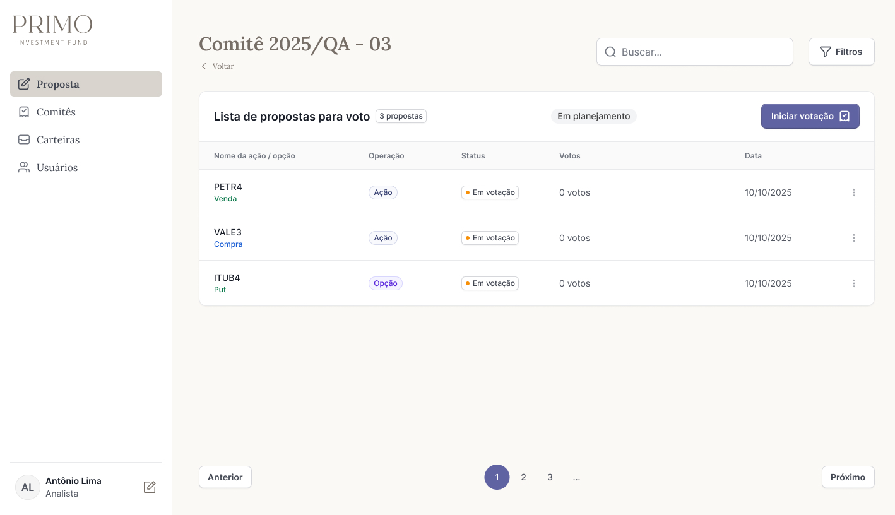Go back using the Voltar chevron link
895x515 pixels.
218,66
